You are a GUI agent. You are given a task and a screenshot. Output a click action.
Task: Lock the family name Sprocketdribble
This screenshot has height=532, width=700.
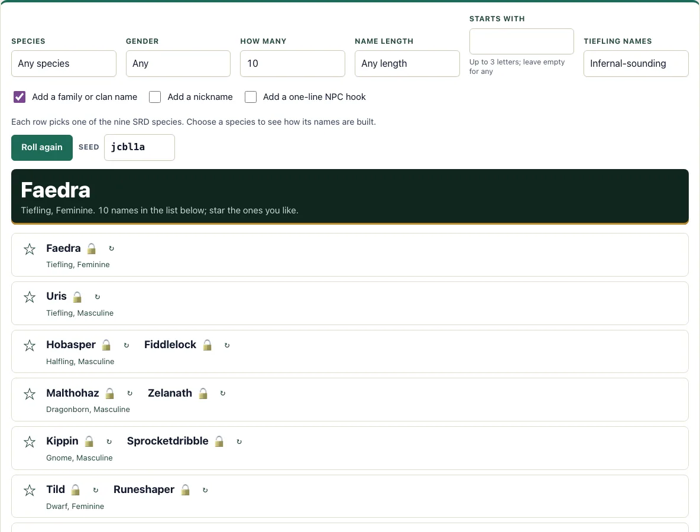(219, 442)
